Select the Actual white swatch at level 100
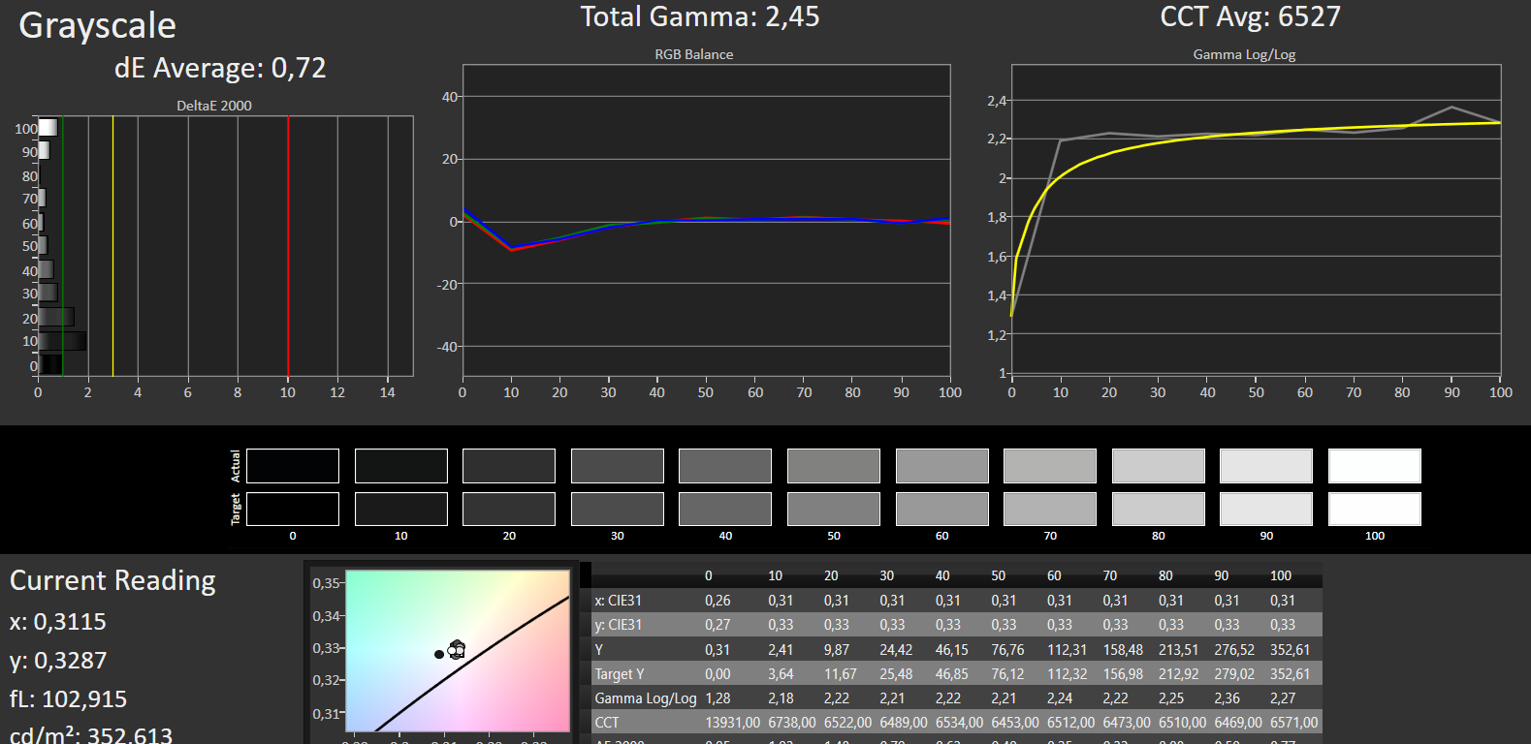Viewport: 1531px width, 744px height. pyautogui.click(x=1375, y=466)
